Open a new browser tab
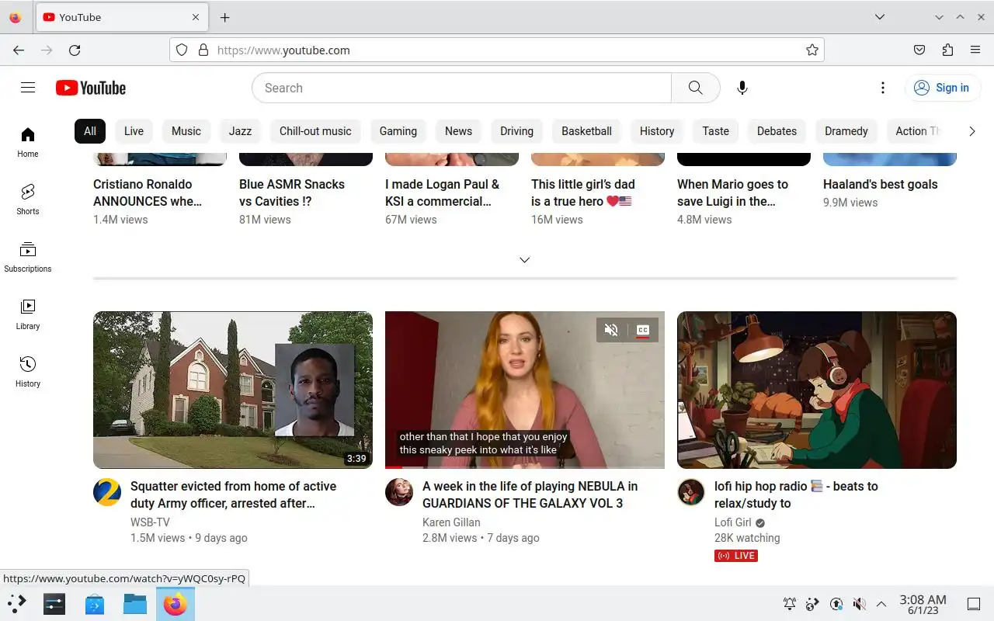This screenshot has width=994, height=621. coord(224,17)
